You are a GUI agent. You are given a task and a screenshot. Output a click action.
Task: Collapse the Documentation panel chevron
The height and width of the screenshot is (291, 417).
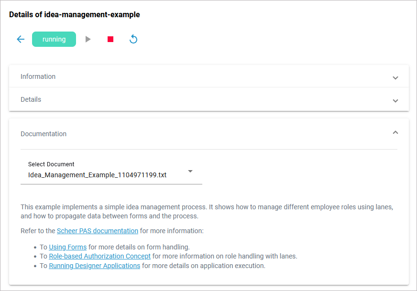point(395,133)
